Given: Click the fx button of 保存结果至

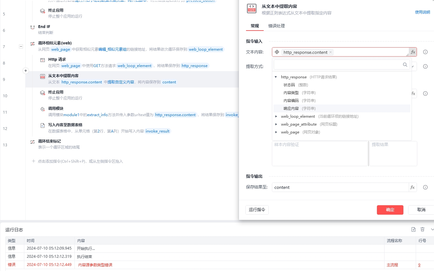Looking at the screenshot, I should tap(413, 187).
